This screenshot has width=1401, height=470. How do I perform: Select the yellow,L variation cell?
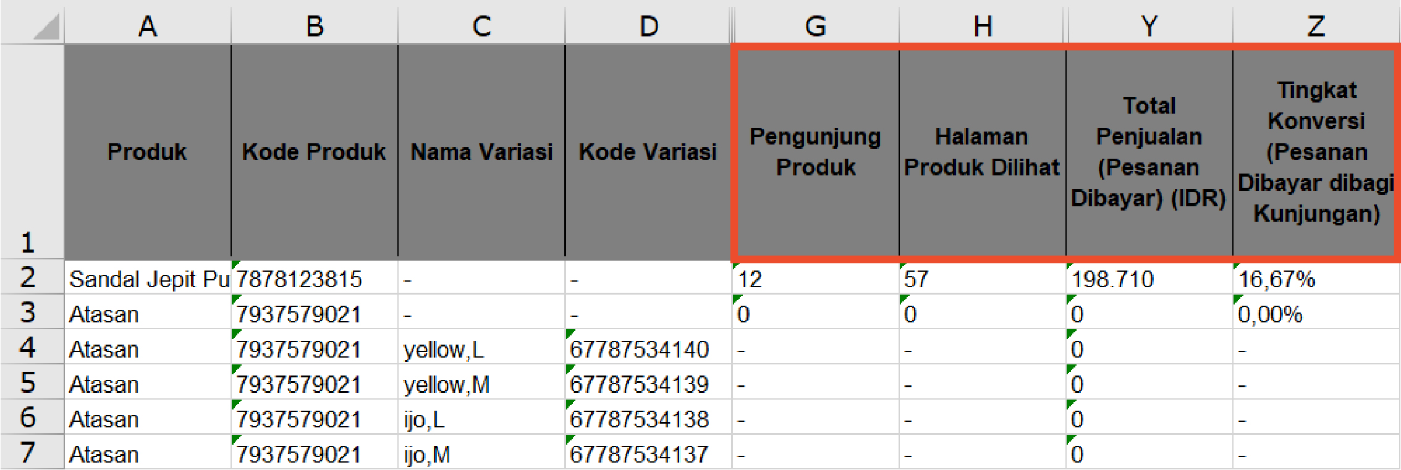pyautogui.click(x=481, y=350)
